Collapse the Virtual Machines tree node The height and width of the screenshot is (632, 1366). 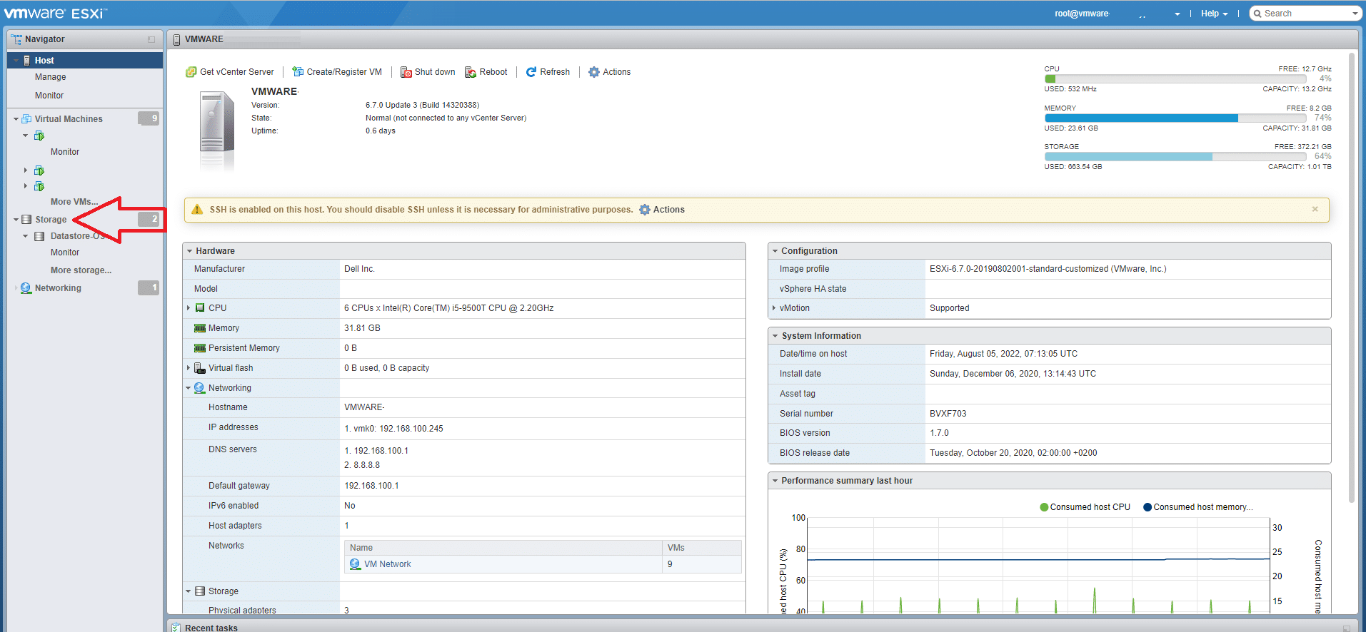pyautogui.click(x=16, y=119)
